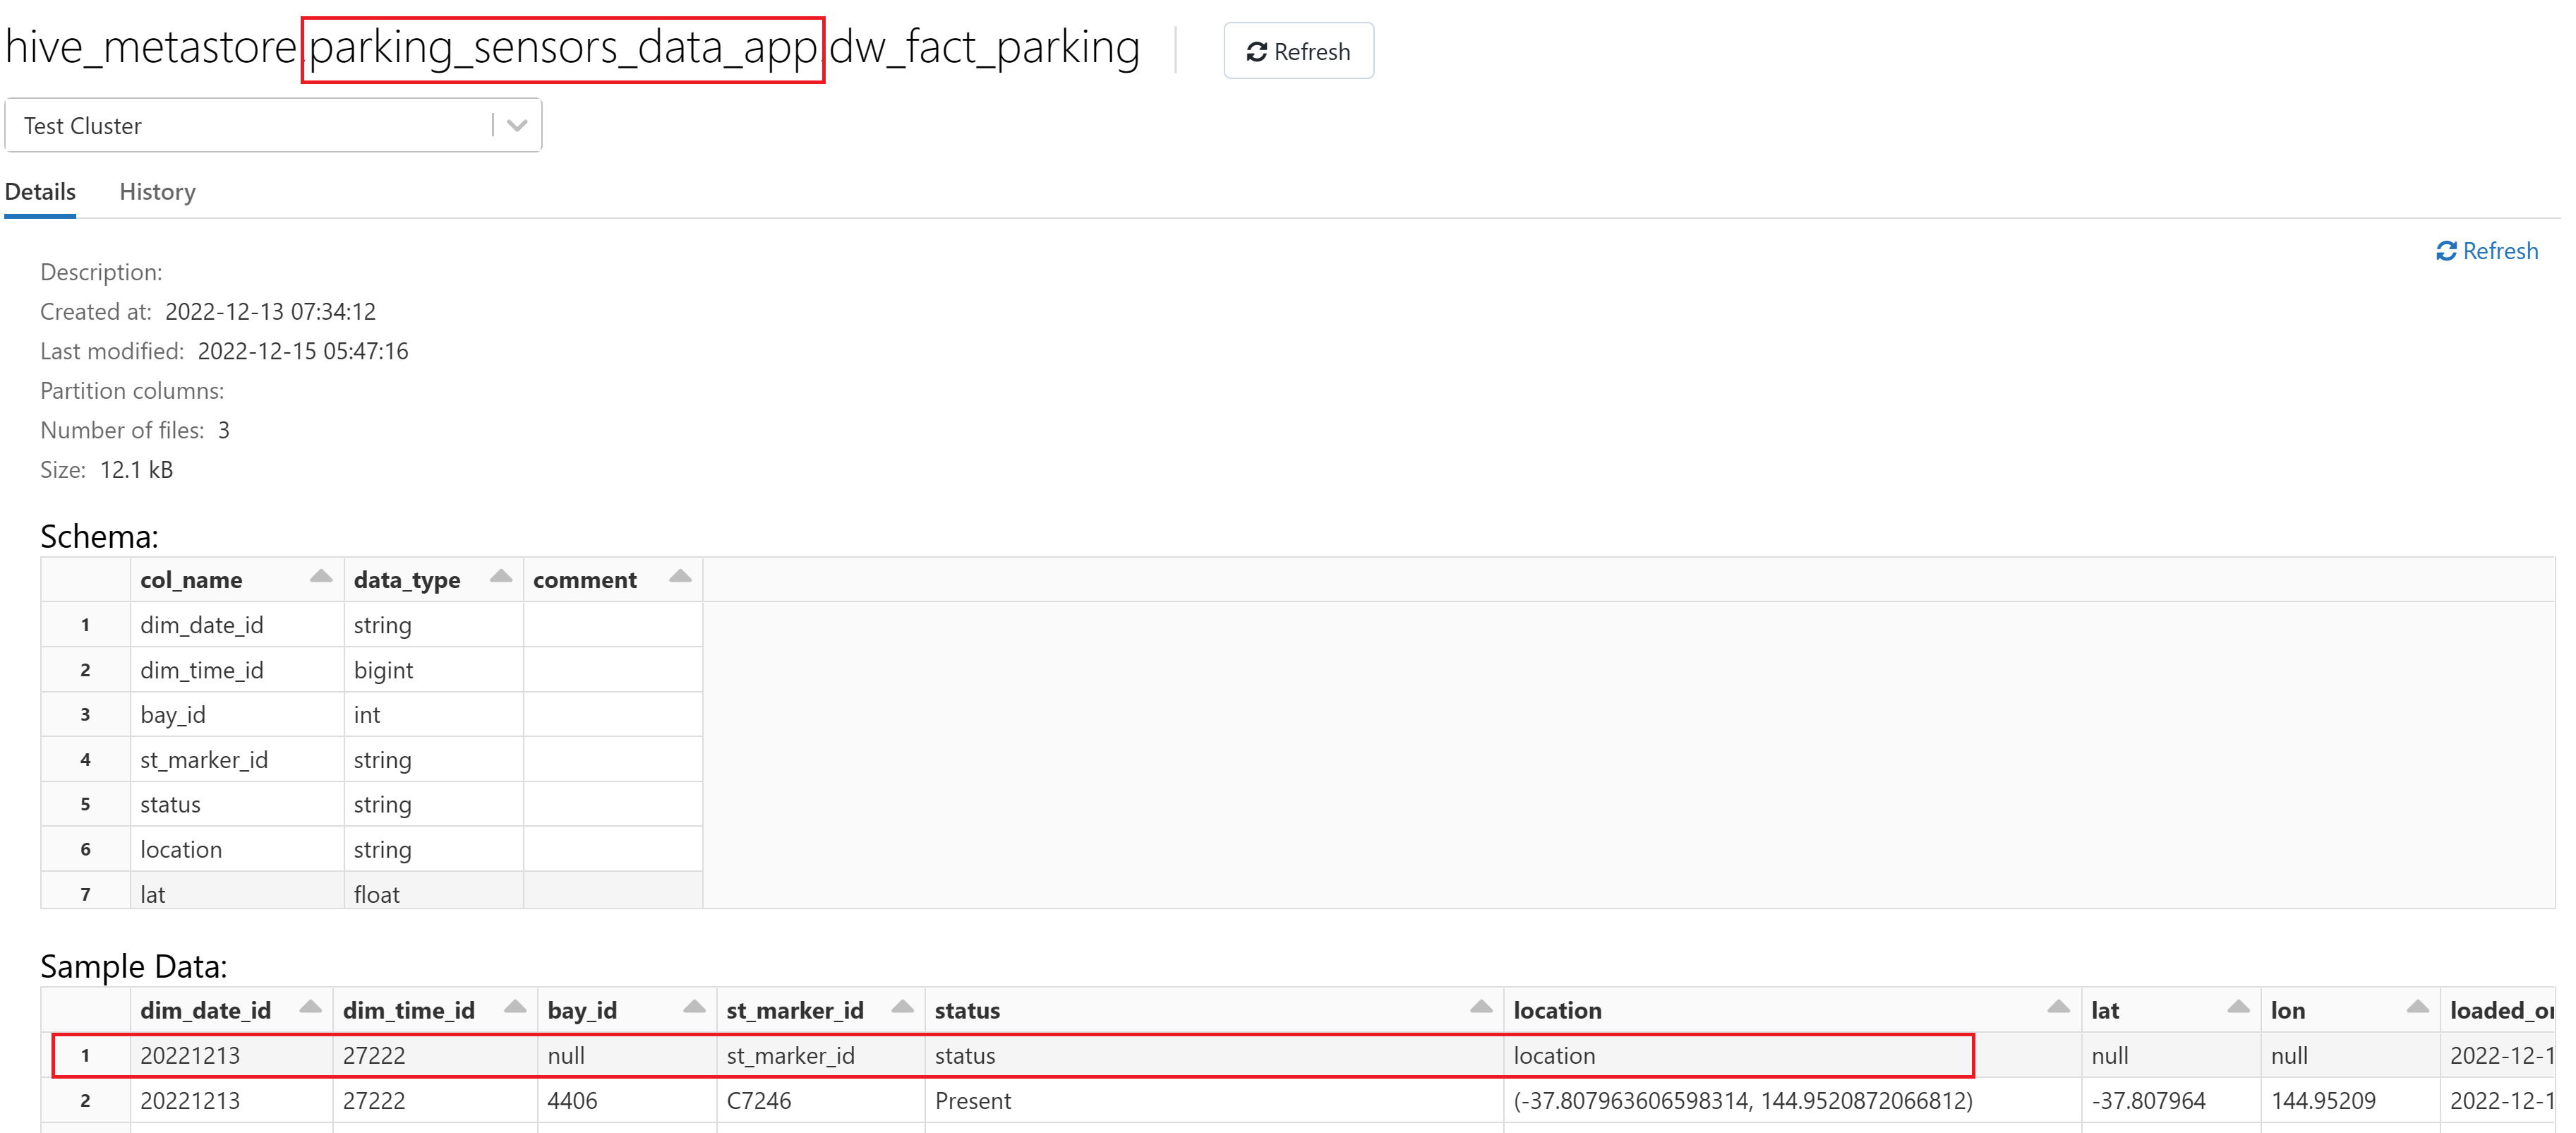Sort the schema by the col_name arrow
The height and width of the screenshot is (1133, 2576).
(320, 576)
